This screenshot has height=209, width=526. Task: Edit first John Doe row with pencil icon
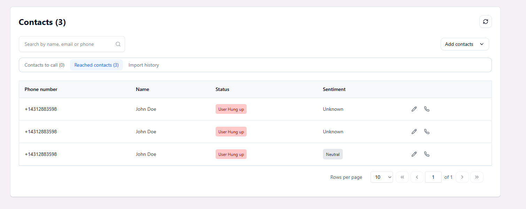click(x=414, y=109)
